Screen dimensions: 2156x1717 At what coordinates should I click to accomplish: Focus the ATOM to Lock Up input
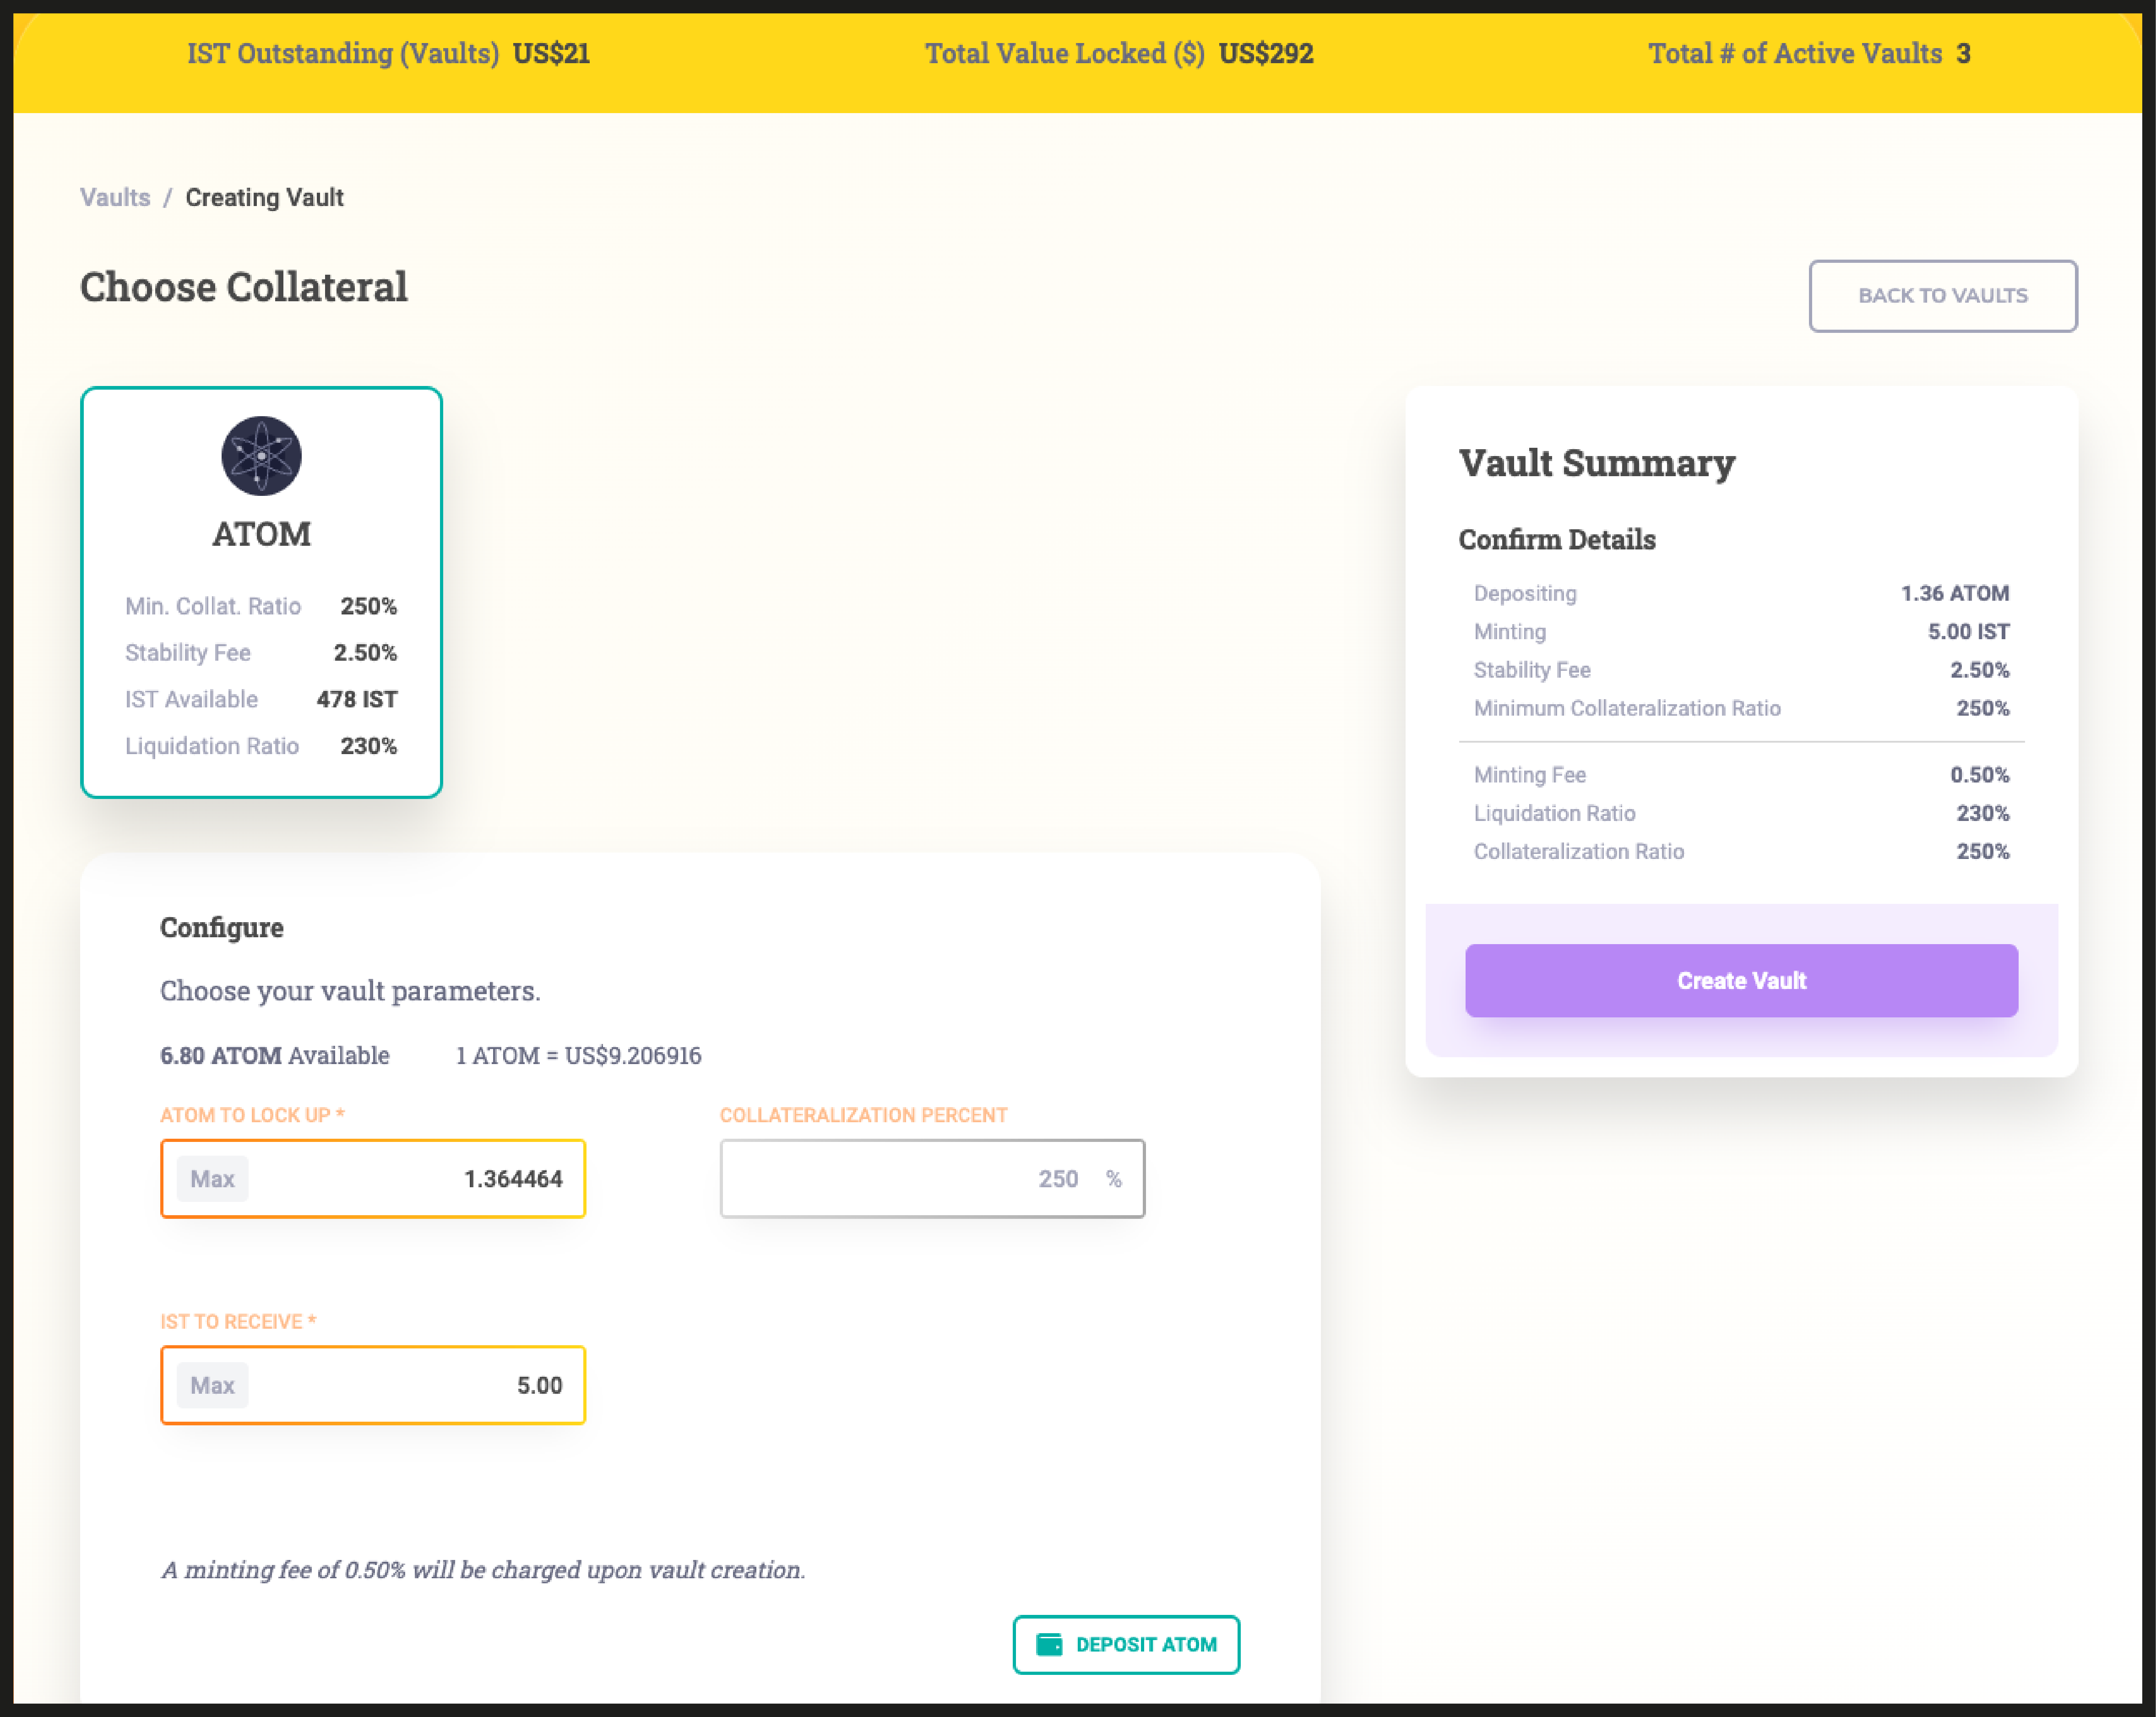420,1179
